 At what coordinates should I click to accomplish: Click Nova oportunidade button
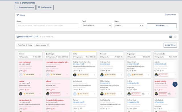[25, 7]
